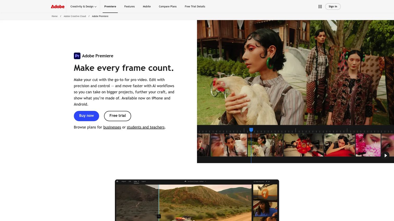Select the pink flowers clip in the timeline
394x221 pixels.
click(x=368, y=145)
